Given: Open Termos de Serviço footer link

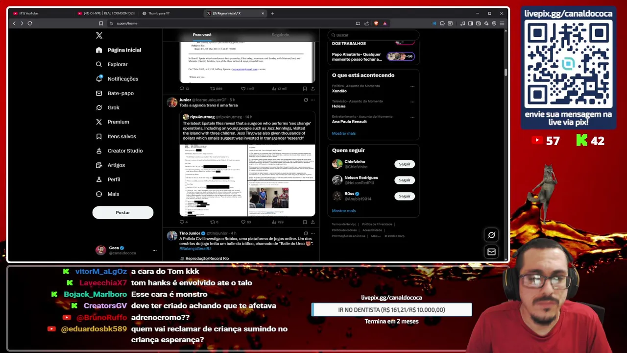Looking at the screenshot, I should pyautogui.click(x=344, y=224).
